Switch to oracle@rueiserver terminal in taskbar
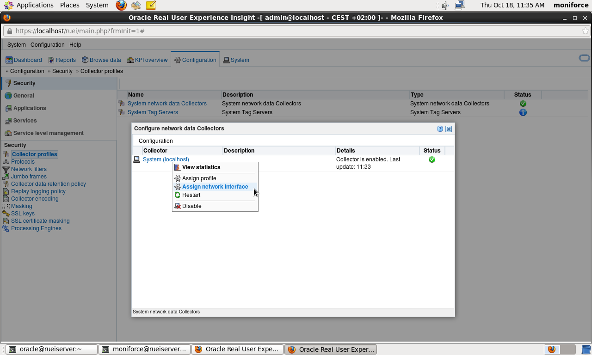Image resolution: width=592 pixels, height=355 pixels. click(51, 349)
